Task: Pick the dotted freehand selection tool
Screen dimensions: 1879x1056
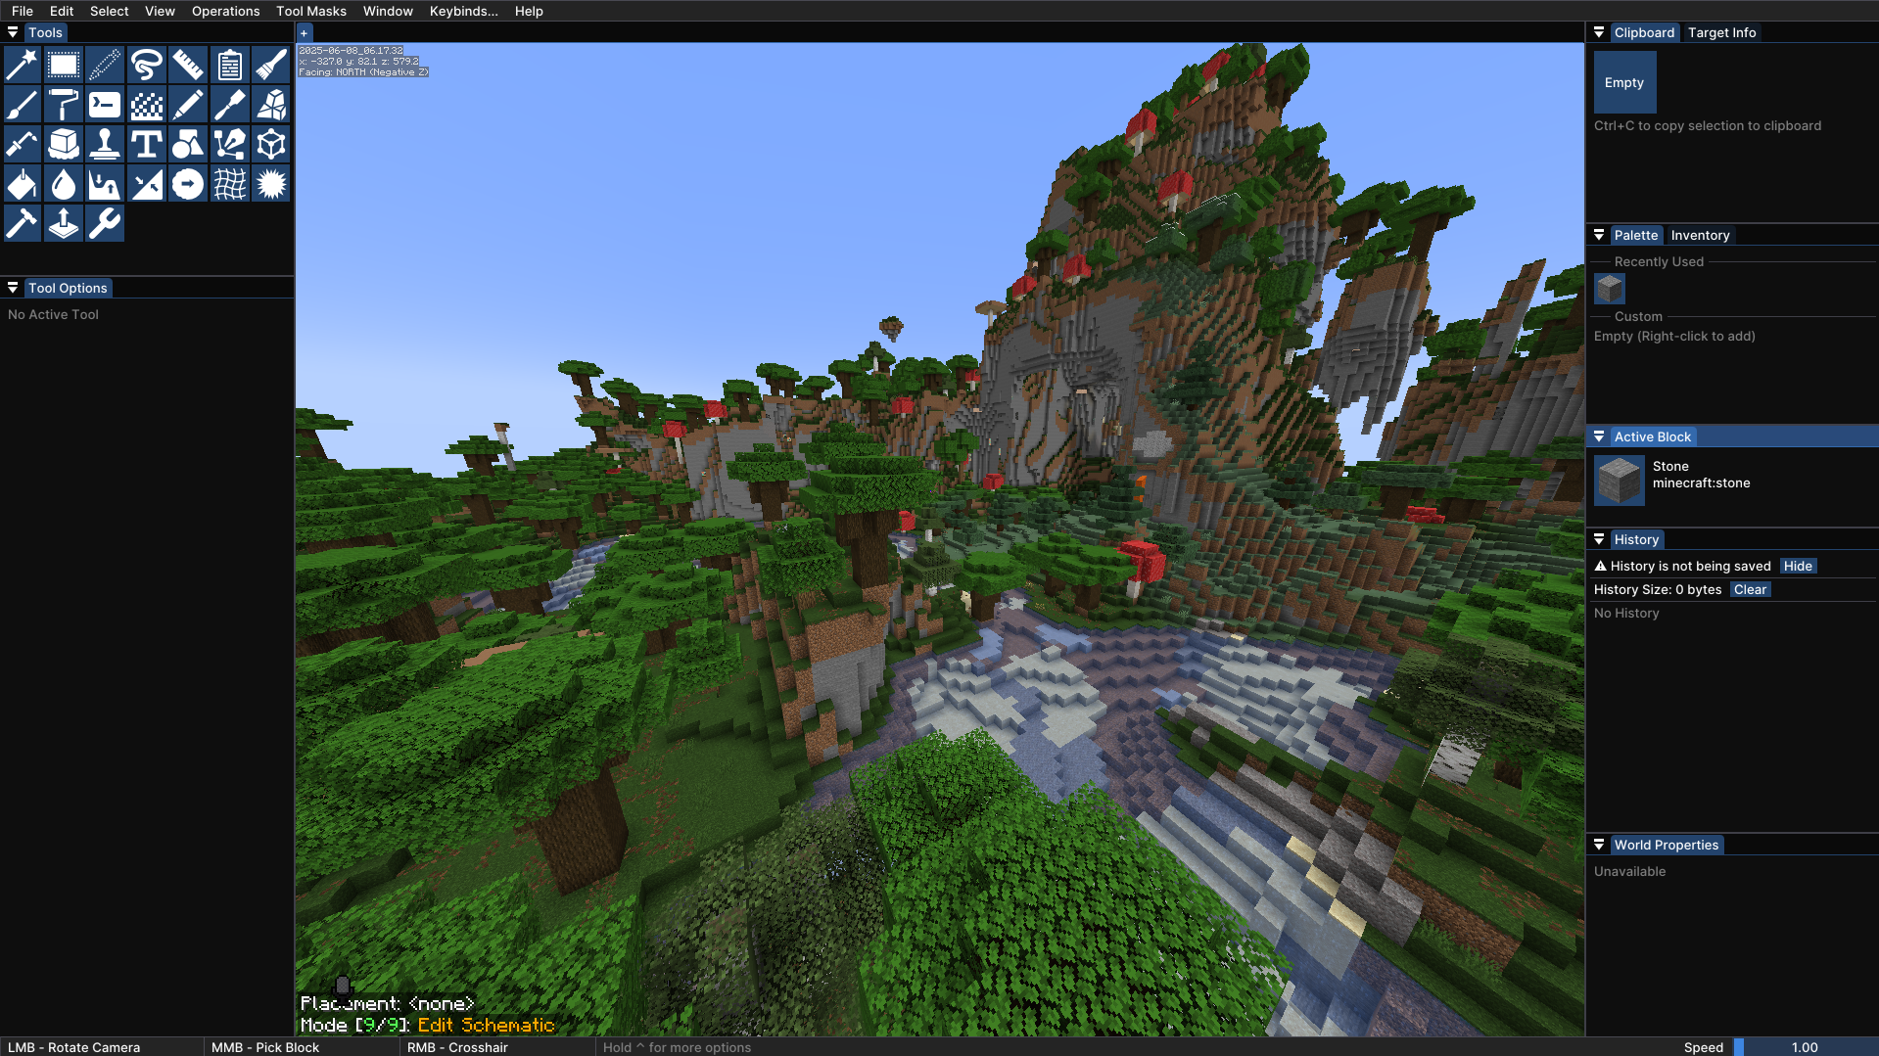Action: [105, 65]
